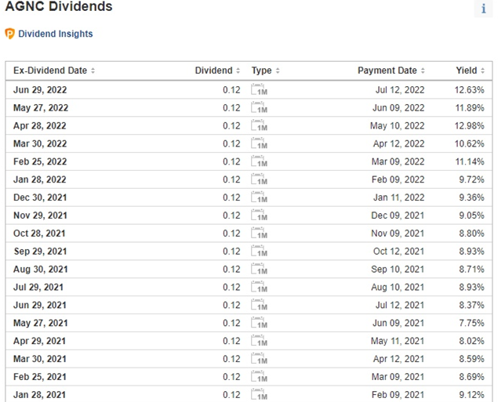
Task: Open the Dividend Insights link
Action: pos(55,34)
